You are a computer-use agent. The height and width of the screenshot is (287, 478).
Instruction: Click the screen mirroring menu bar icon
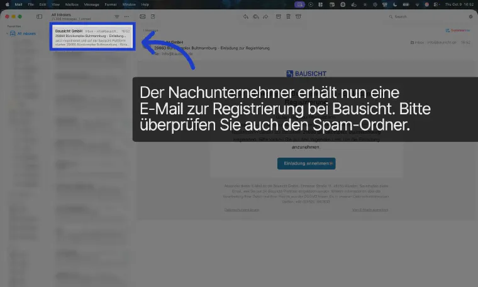point(299,4)
